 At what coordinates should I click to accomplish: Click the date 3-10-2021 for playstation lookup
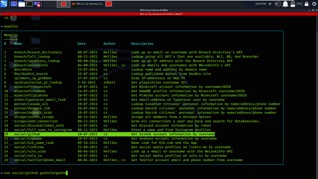(x=86, y=82)
